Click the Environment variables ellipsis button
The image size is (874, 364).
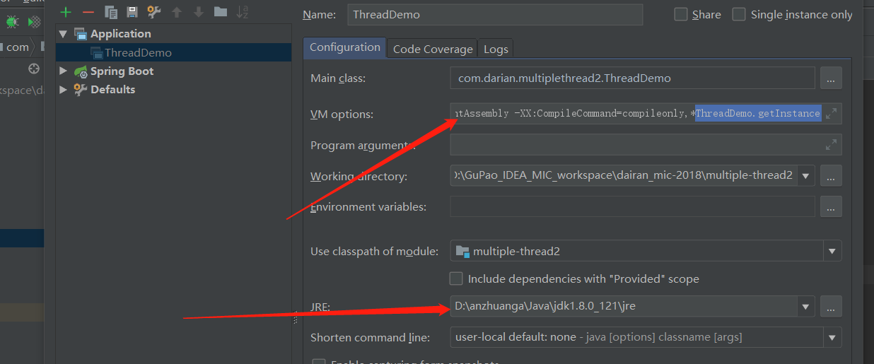click(x=831, y=207)
